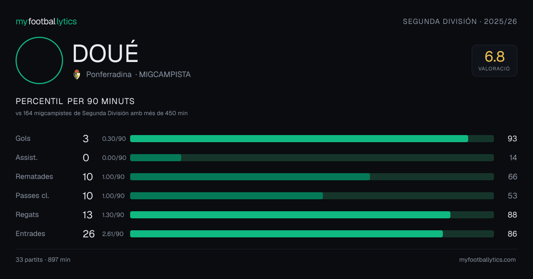Click the 33 partits 897 min footer text
533x279 pixels.
[43, 260]
